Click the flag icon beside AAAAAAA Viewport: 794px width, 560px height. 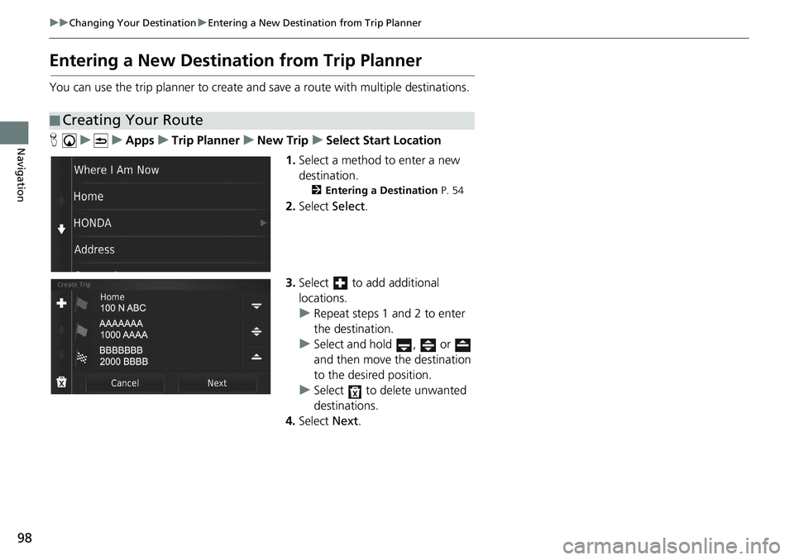pyautogui.click(x=81, y=331)
